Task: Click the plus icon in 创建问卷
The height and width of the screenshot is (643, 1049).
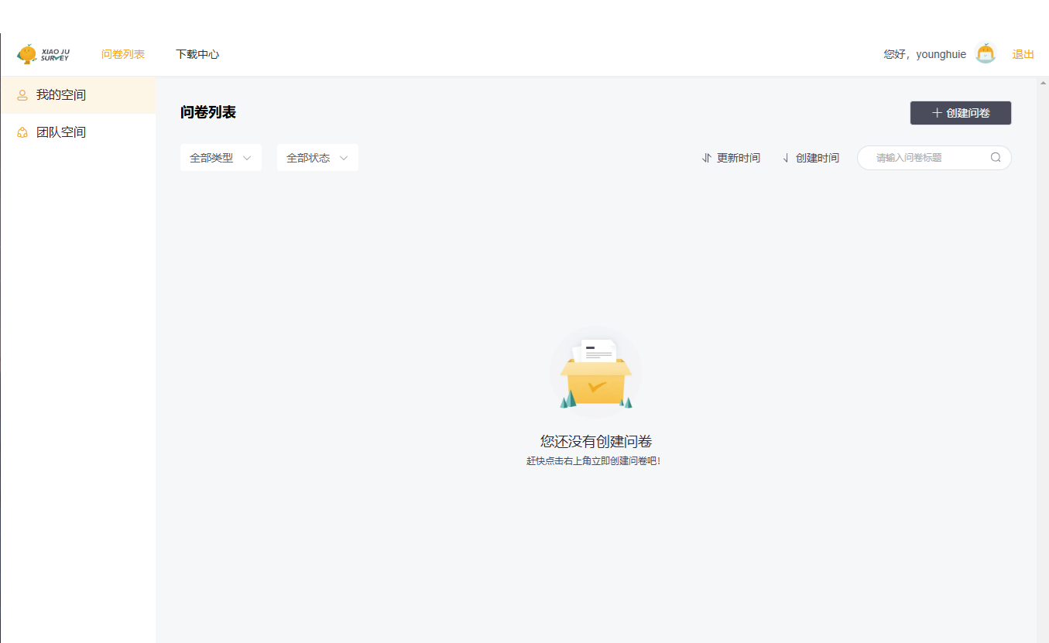Action: click(x=937, y=113)
